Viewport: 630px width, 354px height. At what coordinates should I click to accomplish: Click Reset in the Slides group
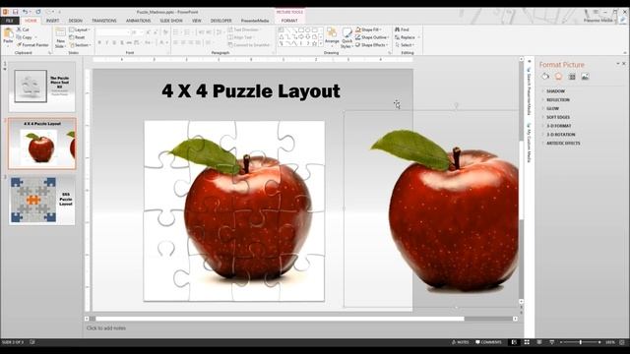77,37
